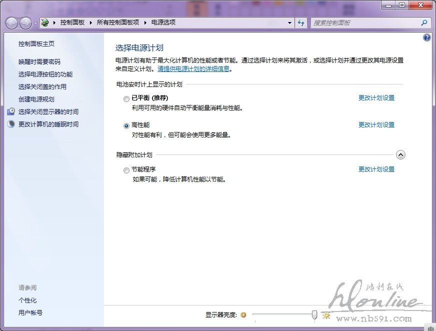The image size is (436, 331).
Task: Click the blue help question mark icon
Action: (426, 37)
